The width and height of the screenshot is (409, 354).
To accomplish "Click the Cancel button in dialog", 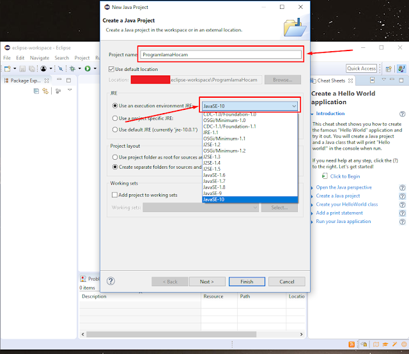I will point(287,282).
